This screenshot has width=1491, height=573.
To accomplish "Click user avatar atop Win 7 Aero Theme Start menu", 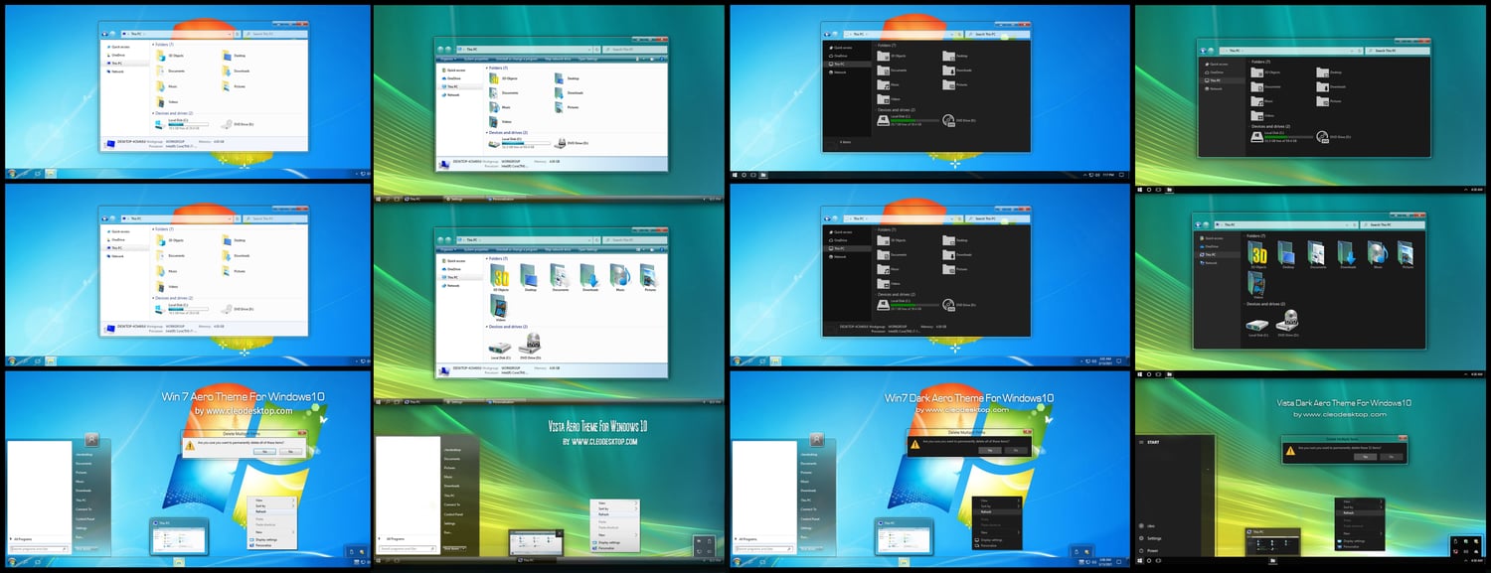I will coord(91,439).
